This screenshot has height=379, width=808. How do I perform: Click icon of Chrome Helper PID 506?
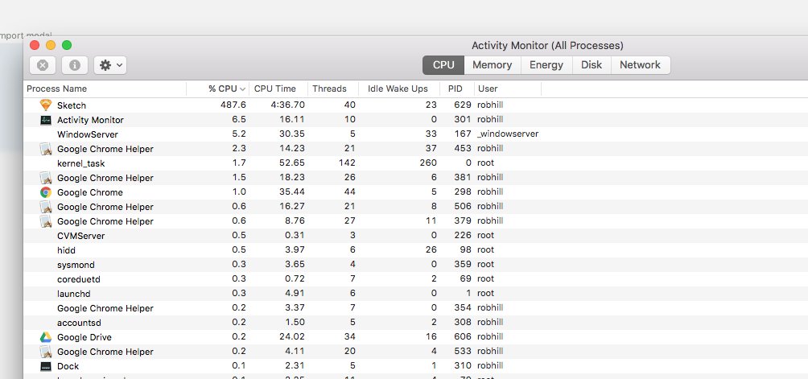click(x=46, y=207)
